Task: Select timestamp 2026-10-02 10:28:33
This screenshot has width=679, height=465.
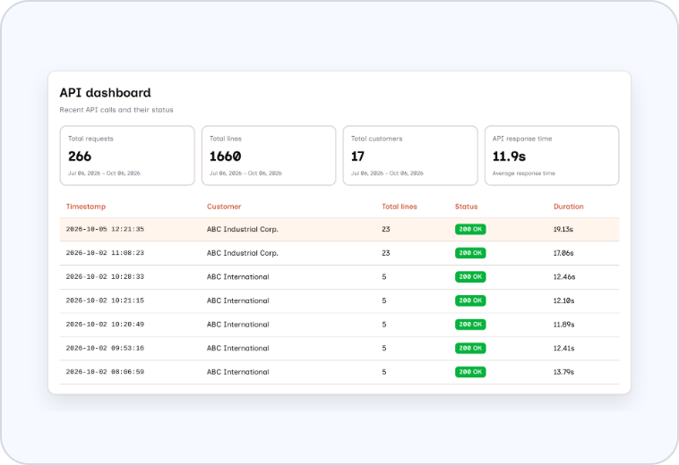Action: tap(105, 276)
